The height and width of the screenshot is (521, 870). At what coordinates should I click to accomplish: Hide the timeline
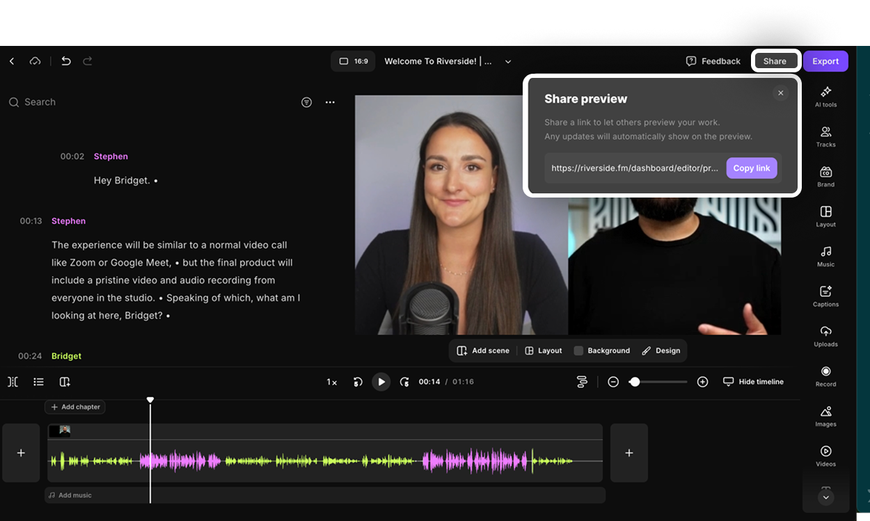tap(753, 382)
